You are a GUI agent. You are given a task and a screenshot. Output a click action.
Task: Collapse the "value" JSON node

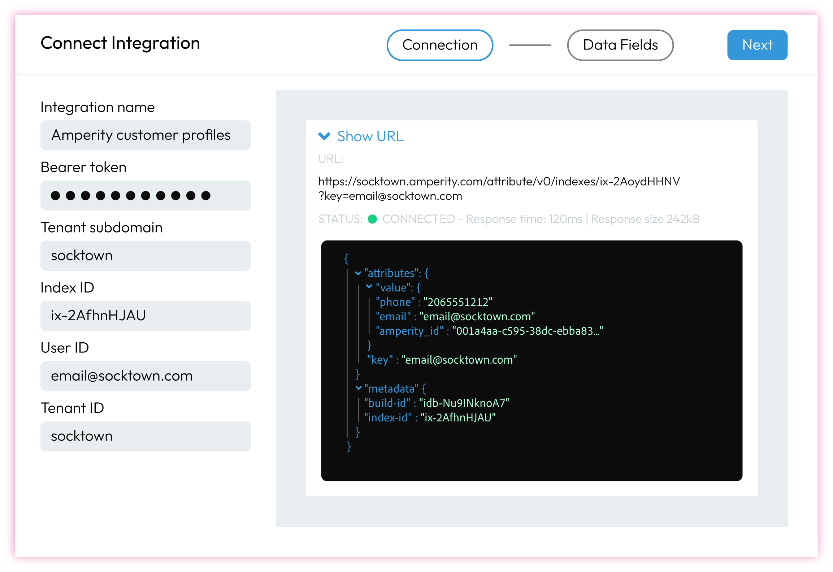click(369, 287)
